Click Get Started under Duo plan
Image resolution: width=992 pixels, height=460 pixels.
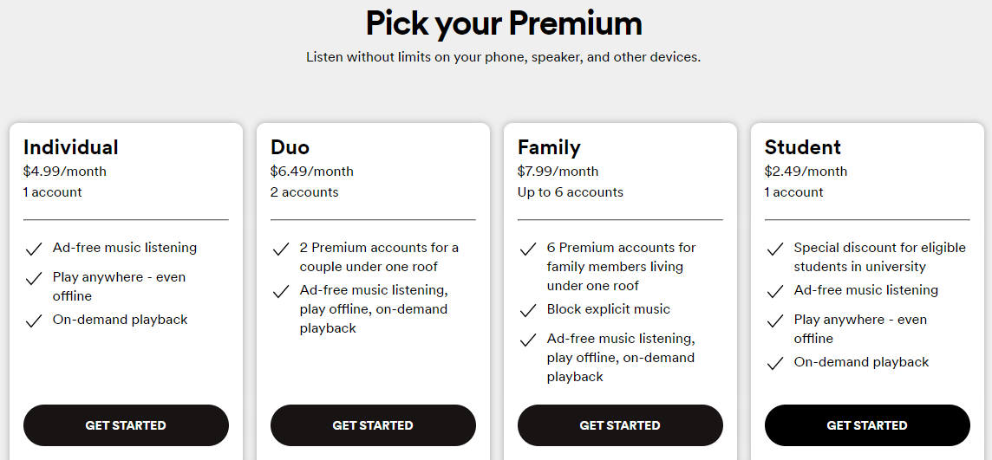pyautogui.click(x=373, y=425)
